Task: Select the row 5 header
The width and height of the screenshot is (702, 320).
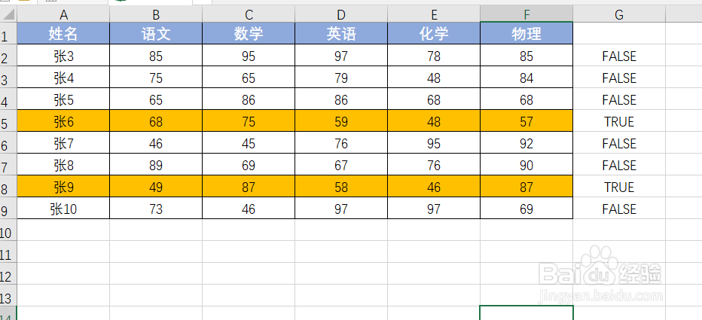Action: tap(8, 122)
